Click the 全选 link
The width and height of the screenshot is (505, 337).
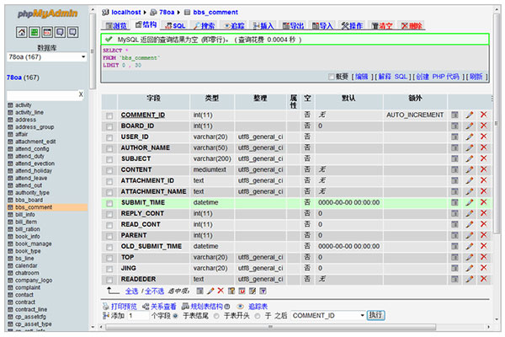[x=131, y=292]
